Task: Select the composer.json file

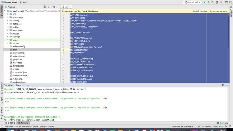Action: click(x=20, y=72)
